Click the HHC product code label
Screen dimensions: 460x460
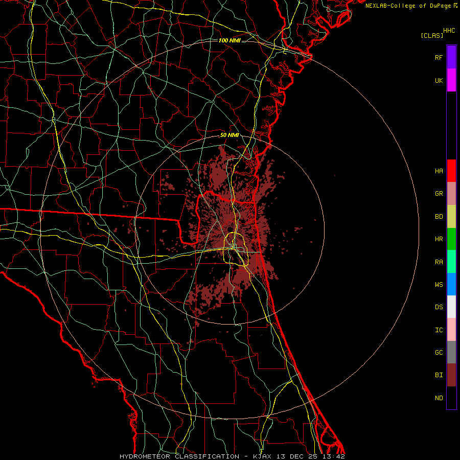[449, 31]
